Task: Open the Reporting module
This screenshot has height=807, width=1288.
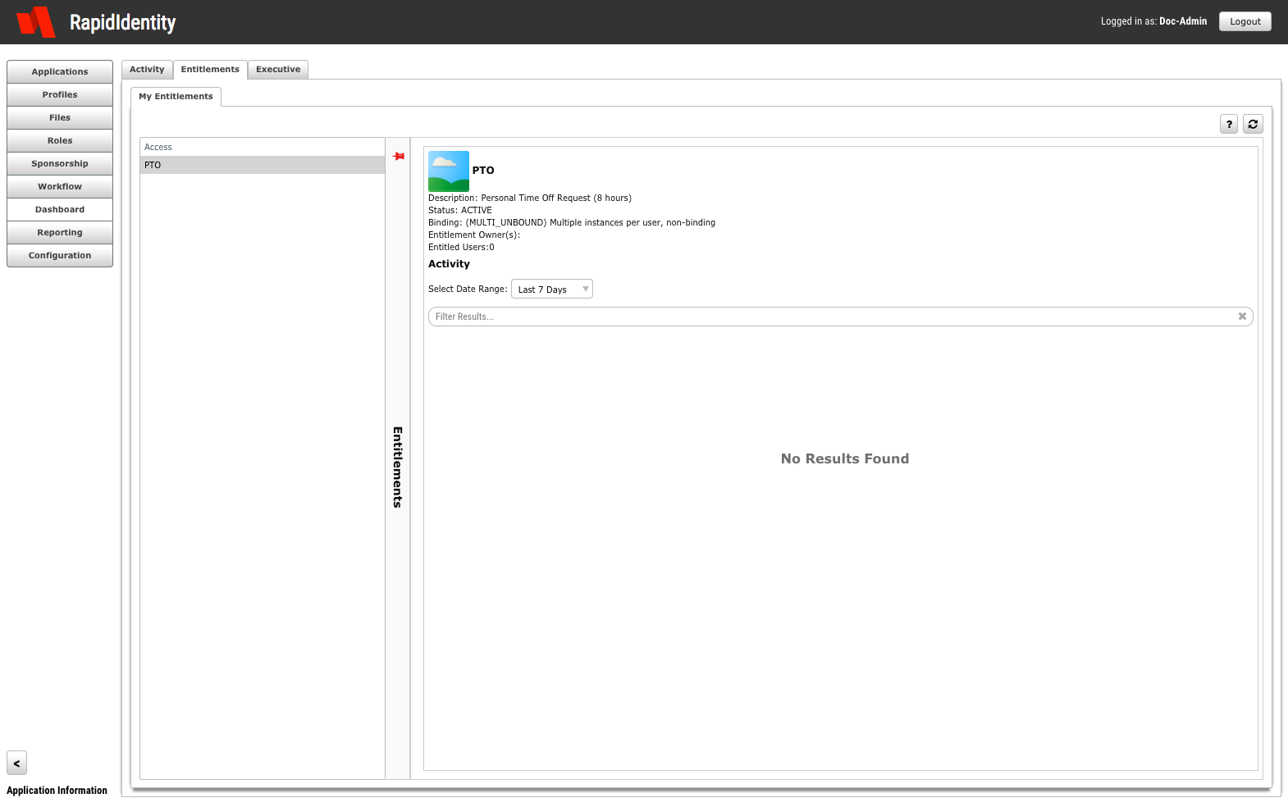Action: coord(60,233)
